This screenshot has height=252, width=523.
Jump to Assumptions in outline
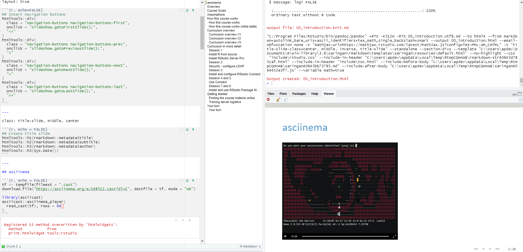[216, 14]
